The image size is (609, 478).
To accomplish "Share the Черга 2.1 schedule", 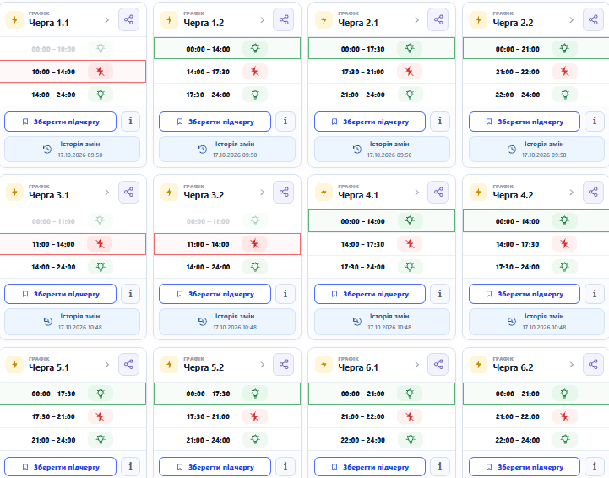I will click(x=438, y=19).
